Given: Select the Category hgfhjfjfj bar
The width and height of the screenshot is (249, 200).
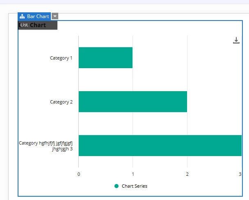Looking at the screenshot, I should pyautogui.click(x=160, y=145).
